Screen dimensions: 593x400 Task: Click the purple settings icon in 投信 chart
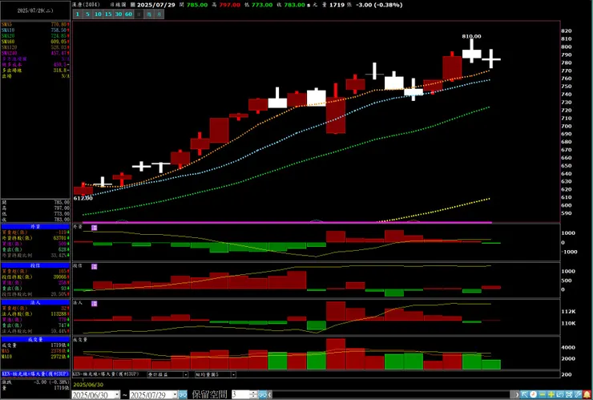tap(95, 267)
